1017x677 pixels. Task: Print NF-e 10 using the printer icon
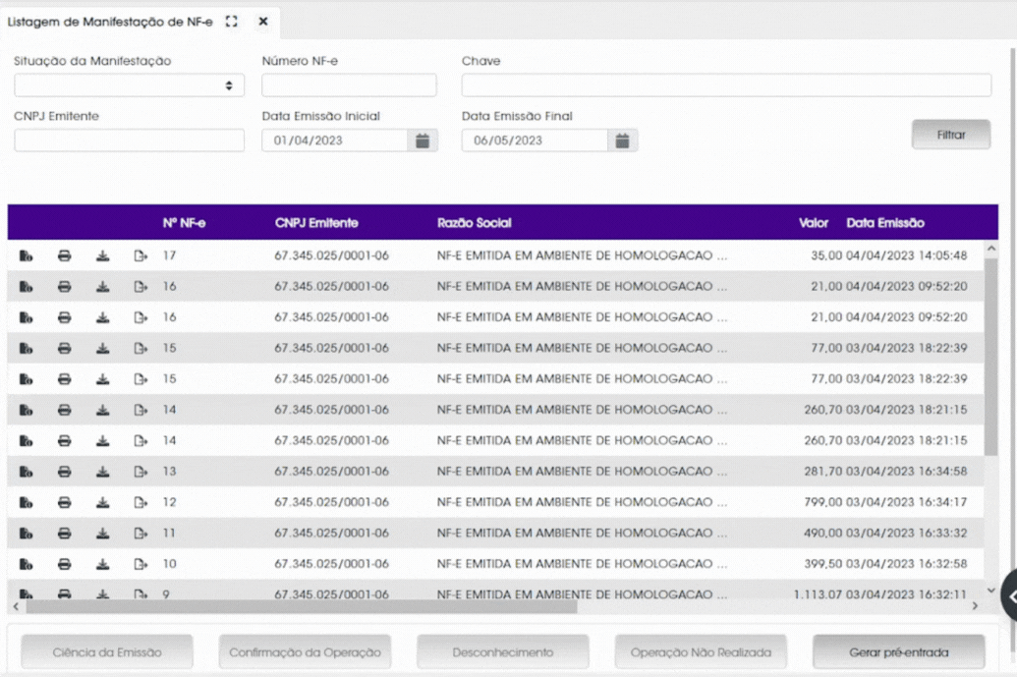(64, 564)
